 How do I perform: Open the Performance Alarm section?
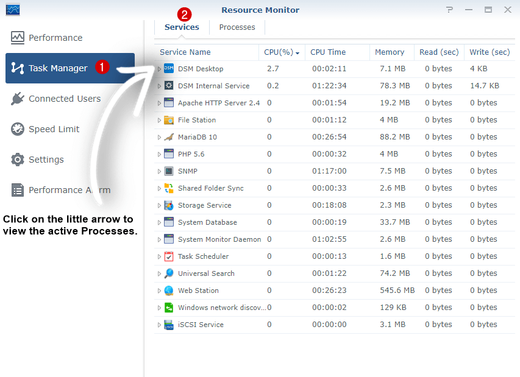69,190
